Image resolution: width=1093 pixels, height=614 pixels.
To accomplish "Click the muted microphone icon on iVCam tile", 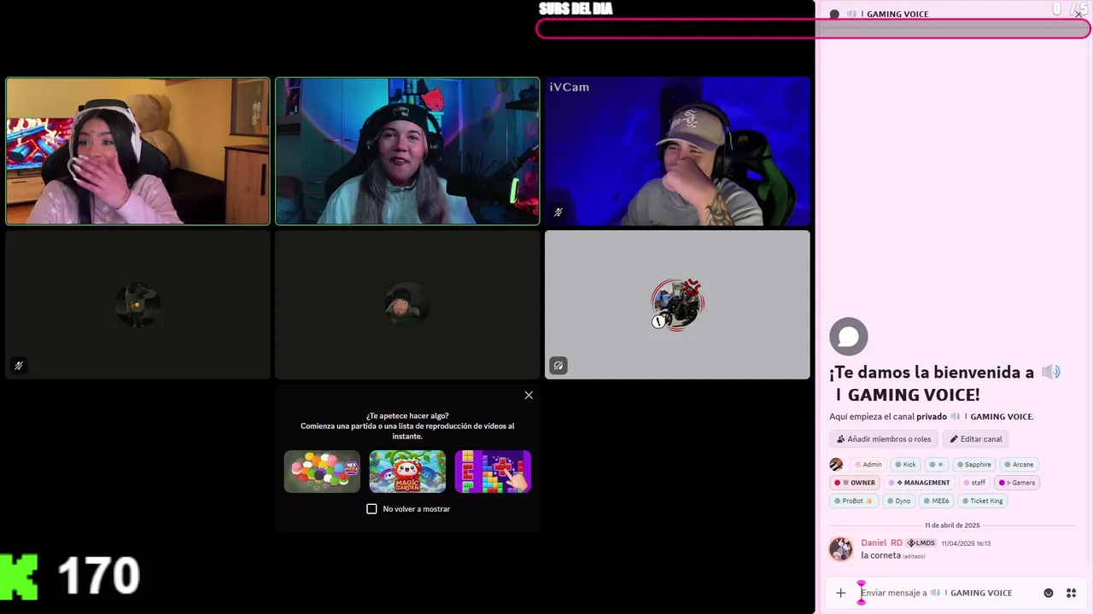I will coord(558,212).
